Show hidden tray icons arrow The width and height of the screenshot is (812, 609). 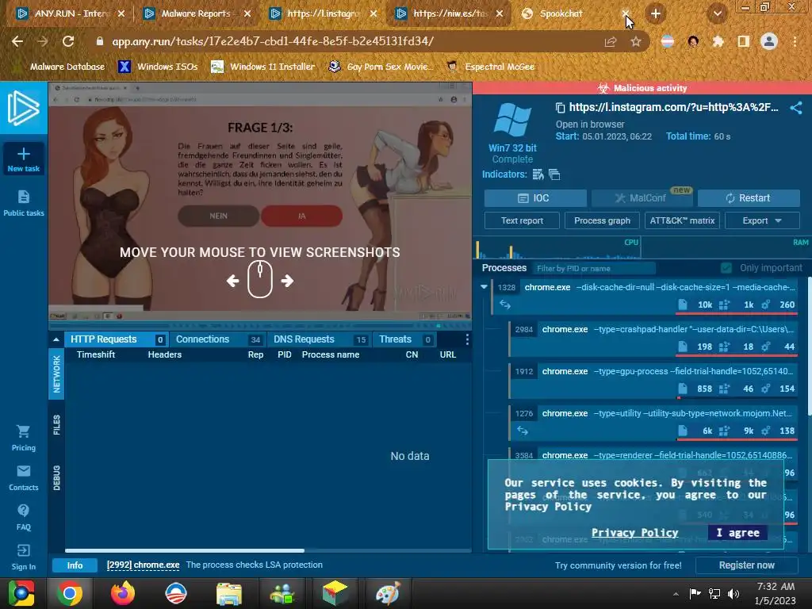coord(676,594)
